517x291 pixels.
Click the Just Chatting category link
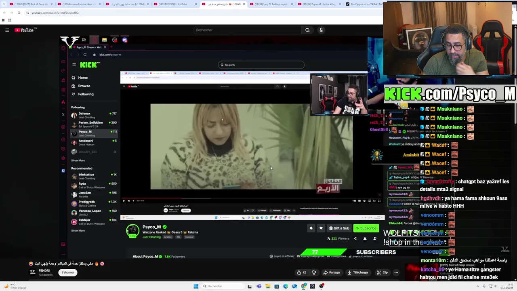click(x=151, y=237)
